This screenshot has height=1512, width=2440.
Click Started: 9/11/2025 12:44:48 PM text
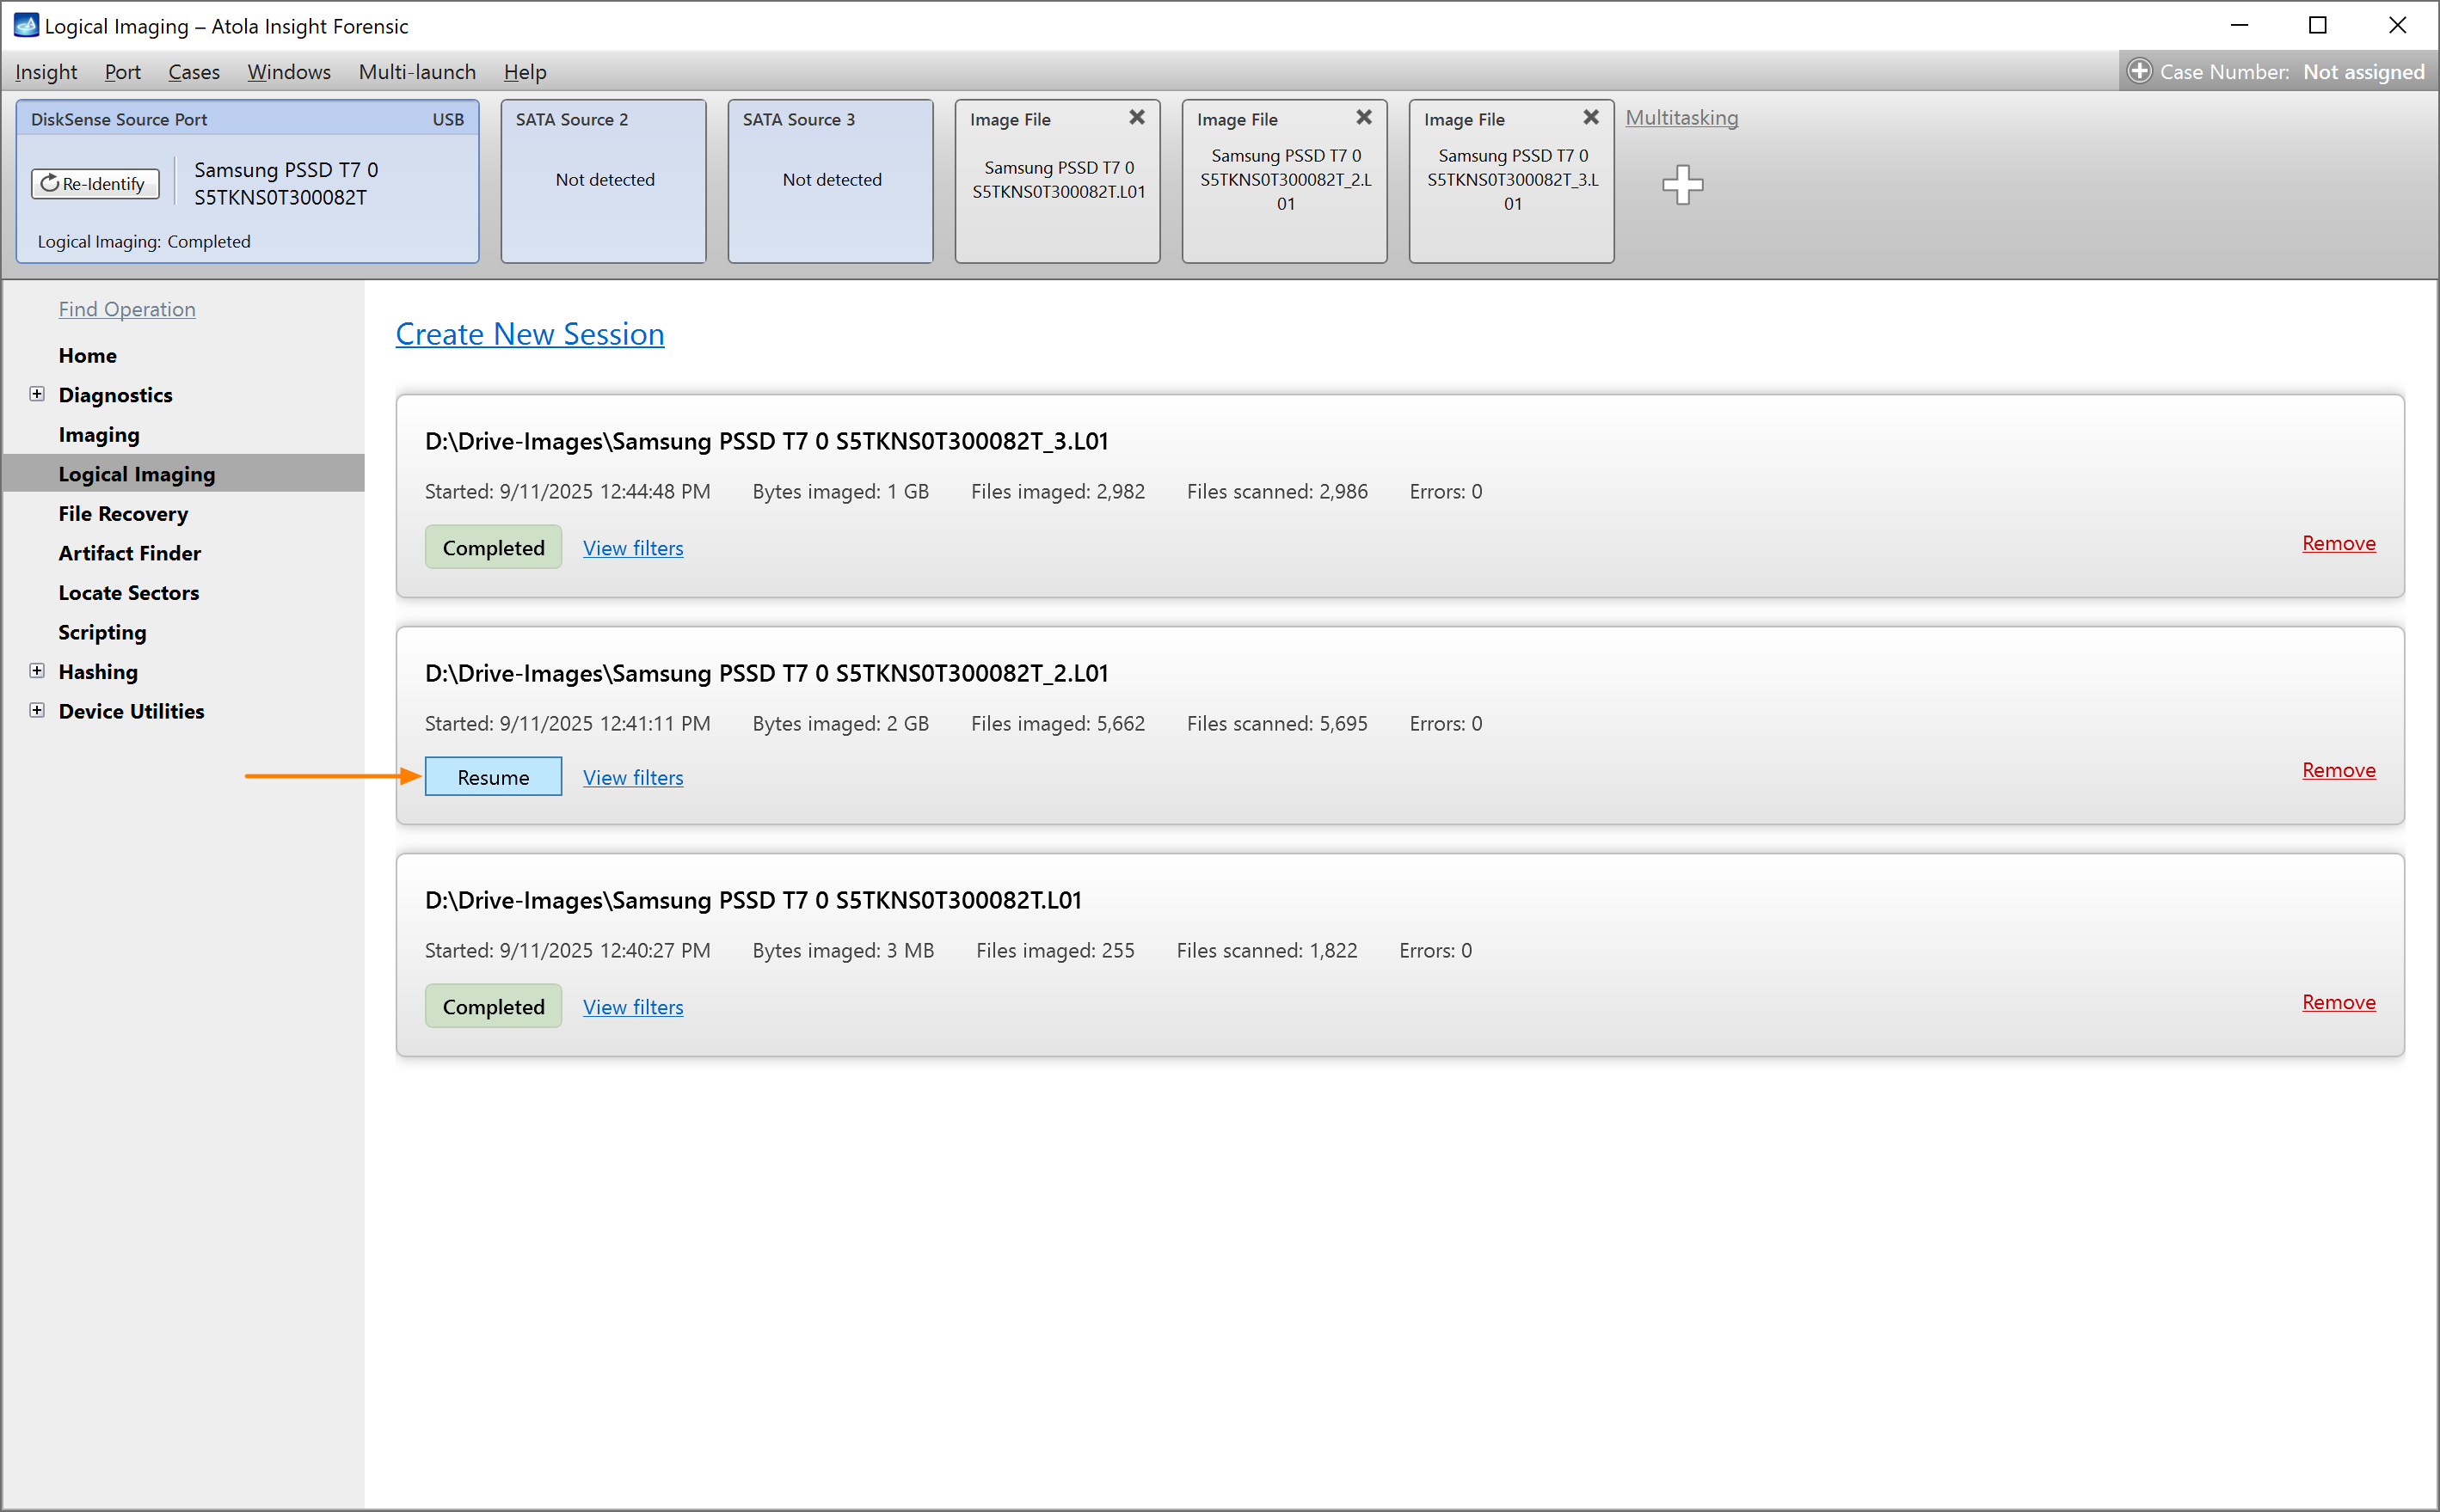coord(568,491)
